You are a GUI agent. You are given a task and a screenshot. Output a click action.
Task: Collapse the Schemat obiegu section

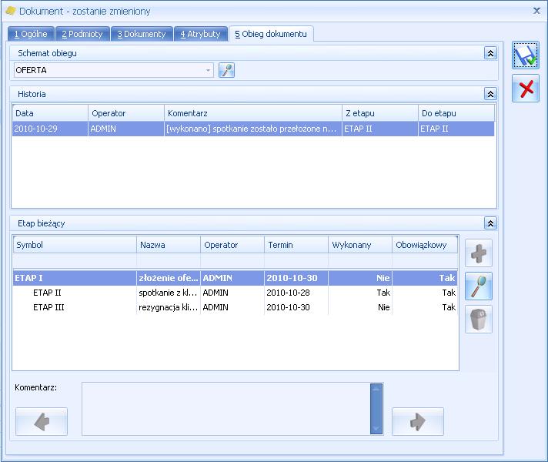(x=490, y=53)
